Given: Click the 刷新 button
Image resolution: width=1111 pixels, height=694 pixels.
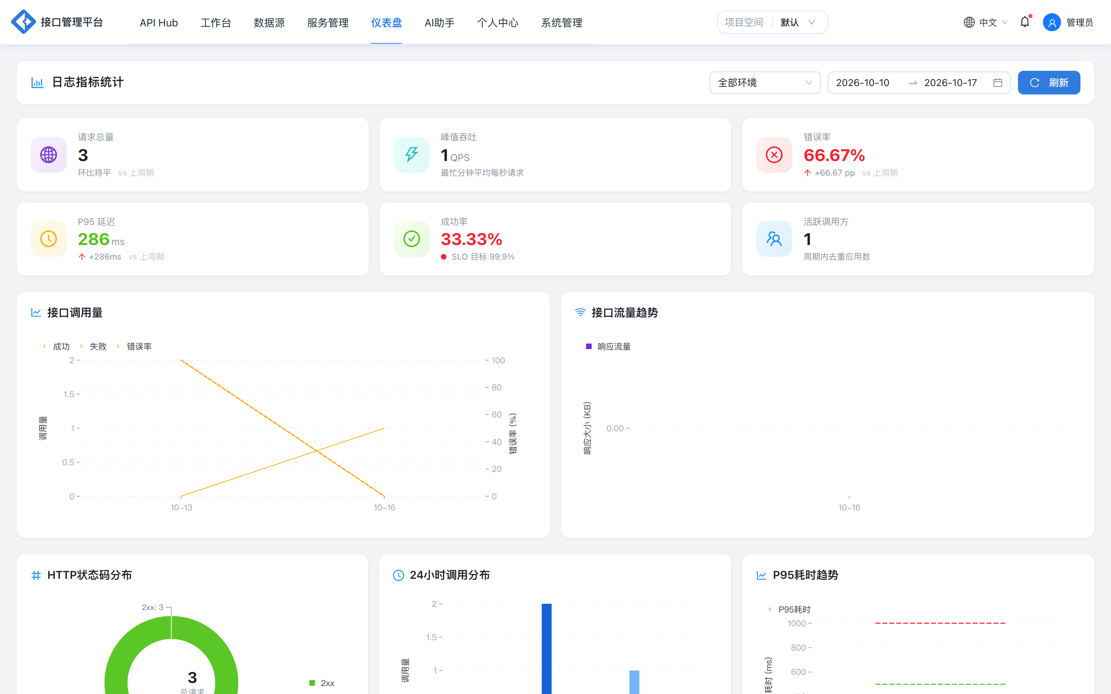Looking at the screenshot, I should 1049,83.
